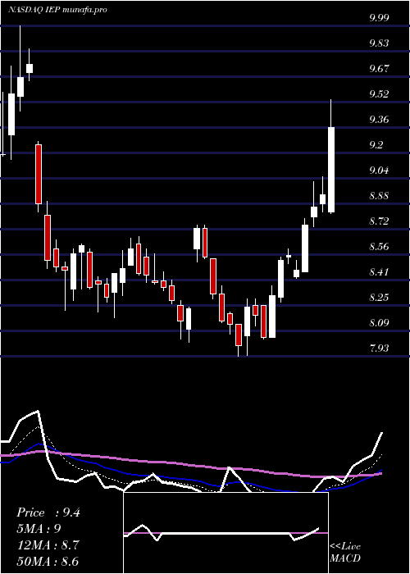Click the 9.36 price axis label
This screenshot has height=574, width=410.
(379, 120)
